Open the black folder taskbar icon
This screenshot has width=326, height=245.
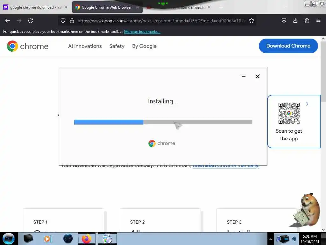click(28, 239)
